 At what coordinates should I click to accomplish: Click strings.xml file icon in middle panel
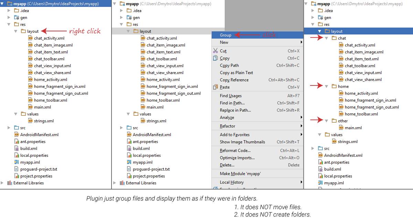(143, 121)
